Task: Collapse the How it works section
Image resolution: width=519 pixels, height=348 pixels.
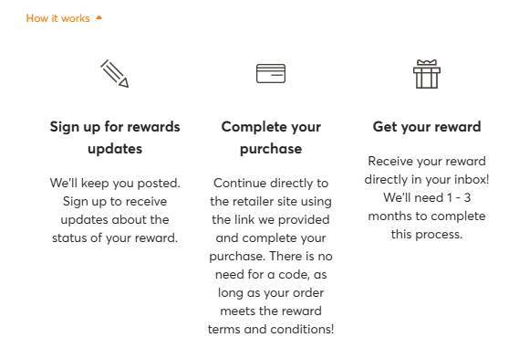Action: [64, 18]
